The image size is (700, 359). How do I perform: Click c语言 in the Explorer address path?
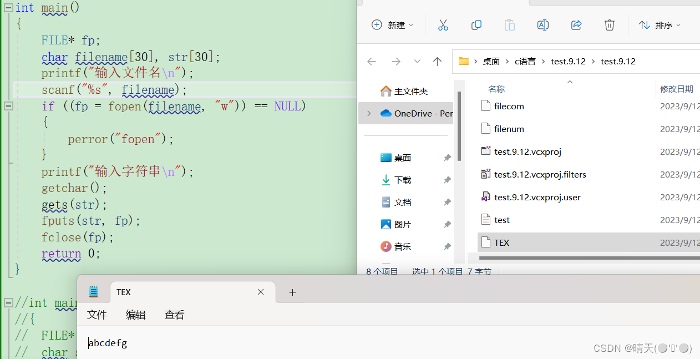click(x=525, y=62)
